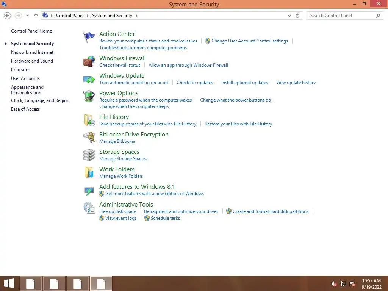The image size is (388, 291).
Task: Open the Action Center flag icon
Action: (x=89, y=37)
